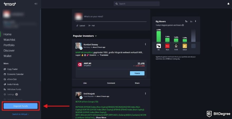Click the OIL instrument icon
This screenshot has height=119, width=232.
(x=159, y=46)
